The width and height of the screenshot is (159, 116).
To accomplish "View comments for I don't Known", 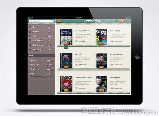I will 116,88.
